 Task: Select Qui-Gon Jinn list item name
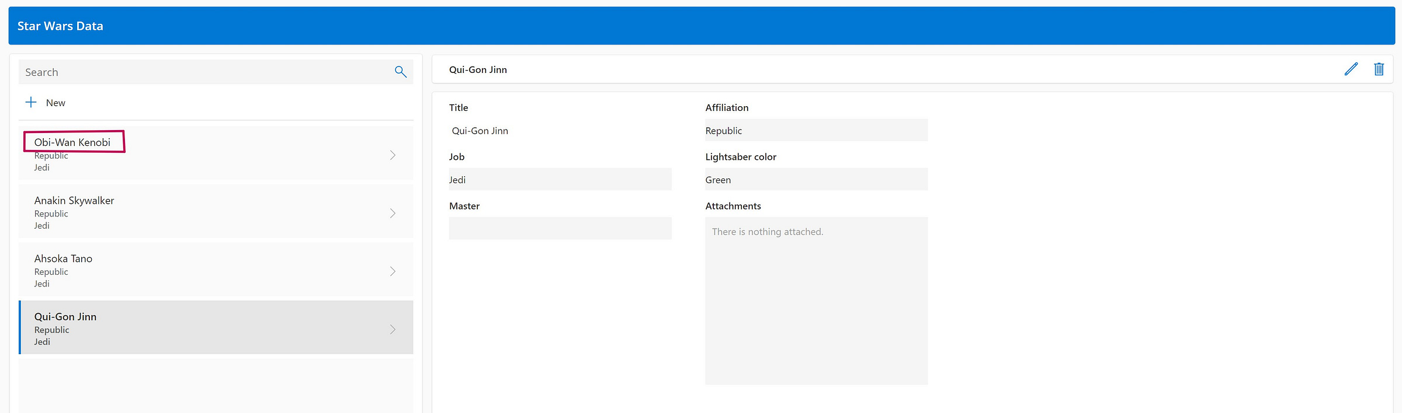coord(65,317)
